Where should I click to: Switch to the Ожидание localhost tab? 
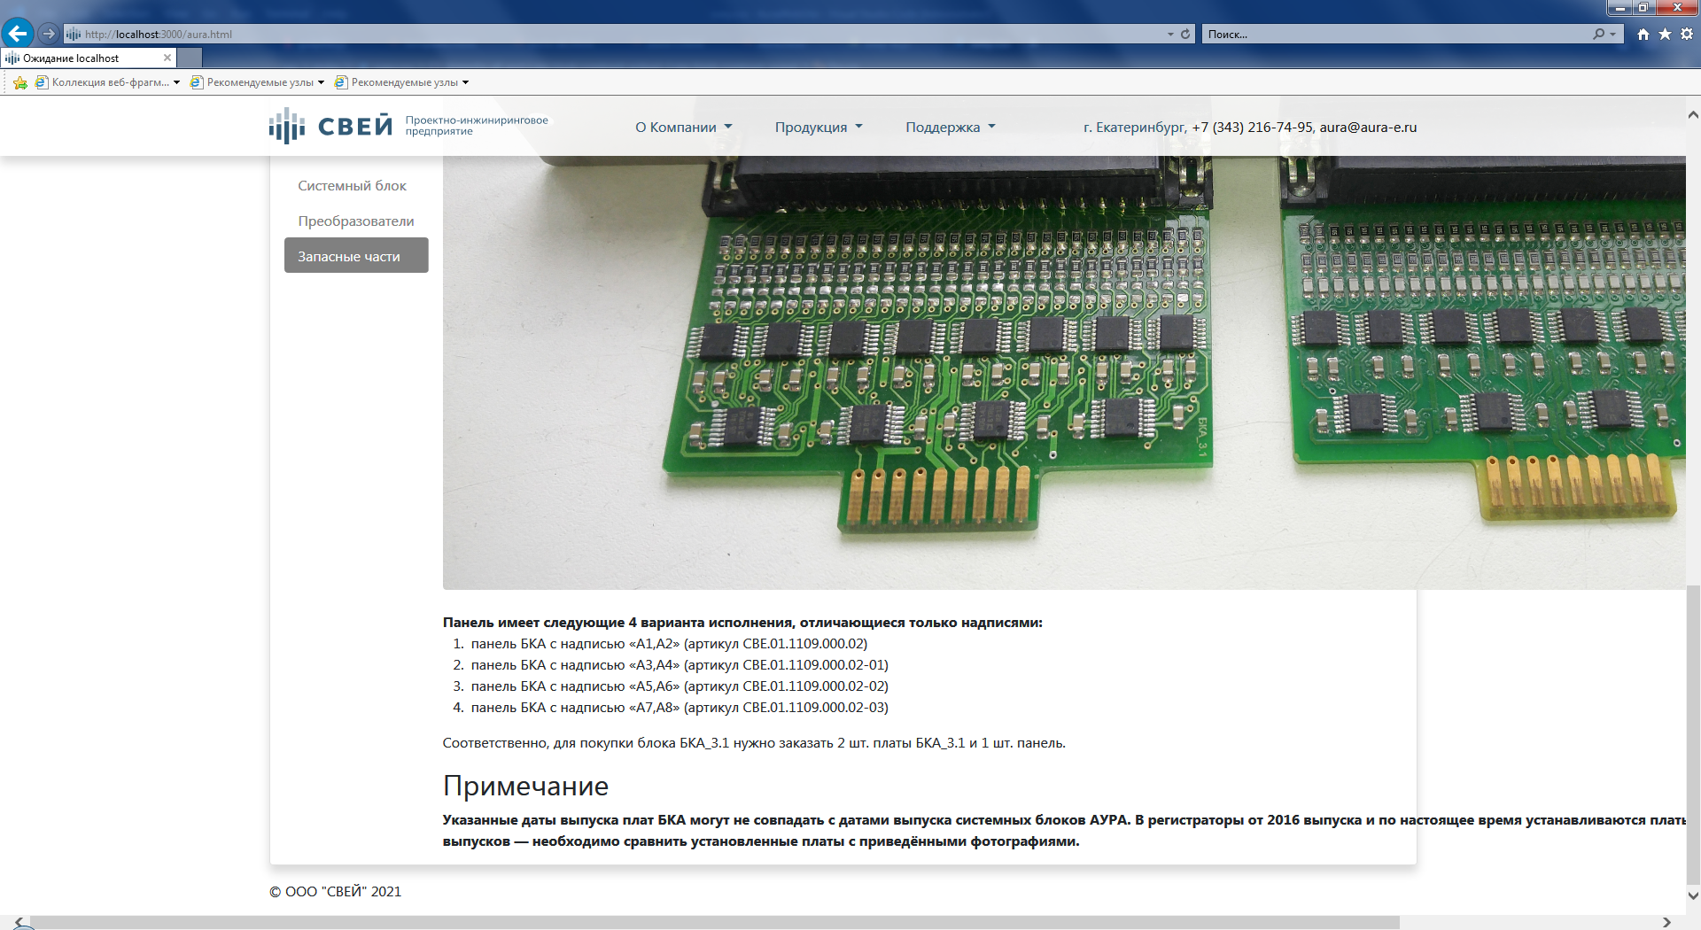[x=84, y=58]
